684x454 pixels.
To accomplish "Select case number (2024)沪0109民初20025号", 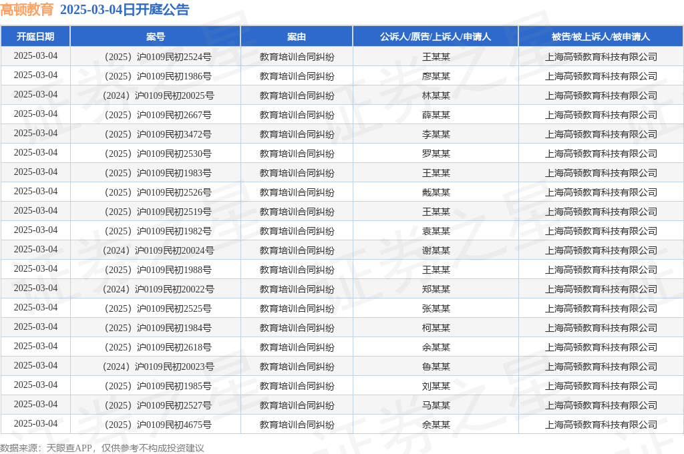I will (x=158, y=95).
